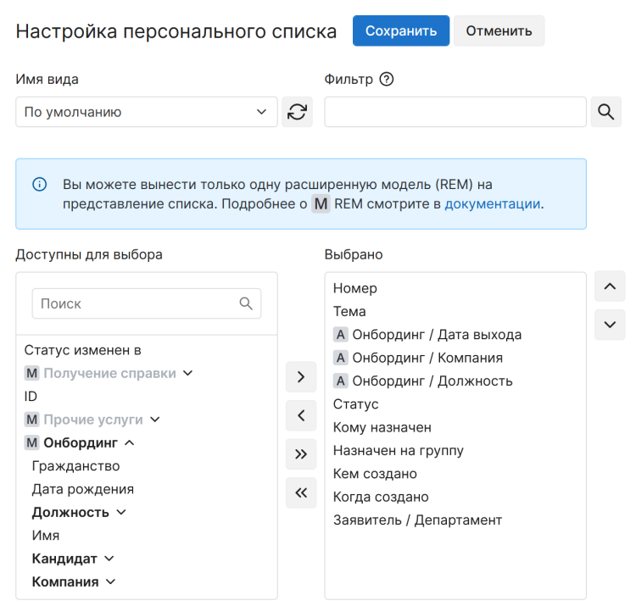The width and height of the screenshot is (636, 612).
Task: Remove all items with the double left arrow
Action: (301, 492)
